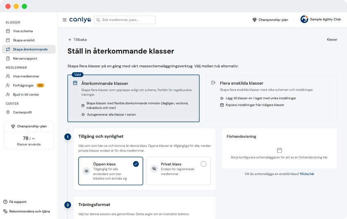This screenshot has height=219, width=347.
Task: Focus the Sök medlemmar, pass search field
Action: [125, 20]
